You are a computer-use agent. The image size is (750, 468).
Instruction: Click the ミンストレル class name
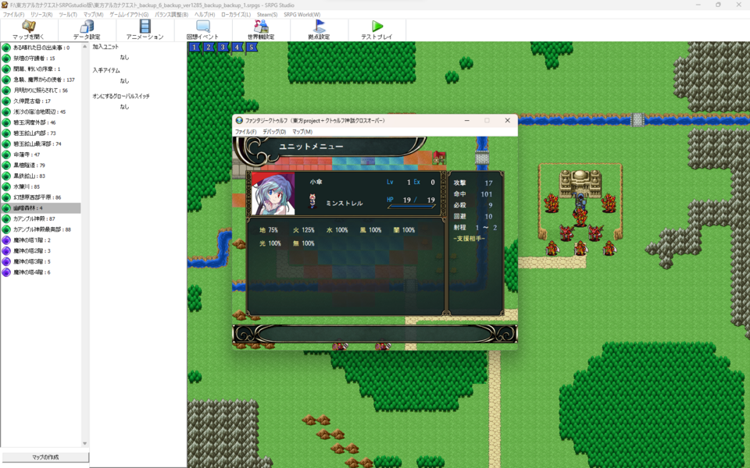pyautogui.click(x=345, y=204)
